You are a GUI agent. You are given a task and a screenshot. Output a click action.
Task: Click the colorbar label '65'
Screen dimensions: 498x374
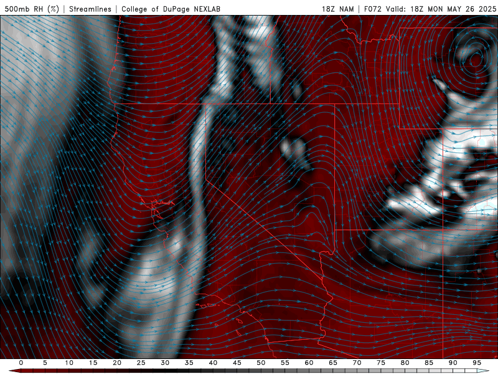tap(333, 363)
